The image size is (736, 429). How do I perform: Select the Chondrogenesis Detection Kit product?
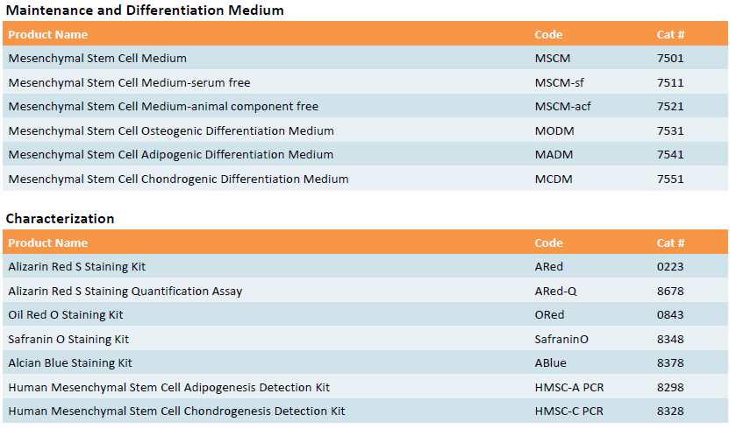click(x=176, y=411)
